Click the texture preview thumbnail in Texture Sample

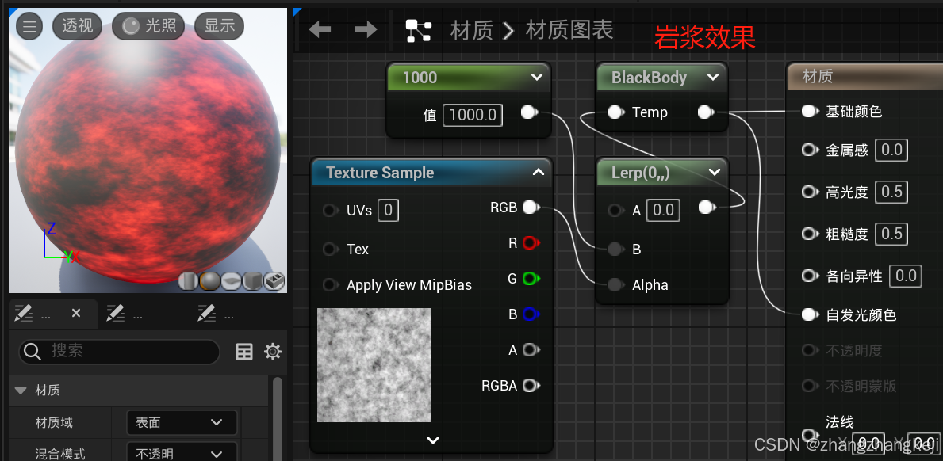[x=374, y=364]
